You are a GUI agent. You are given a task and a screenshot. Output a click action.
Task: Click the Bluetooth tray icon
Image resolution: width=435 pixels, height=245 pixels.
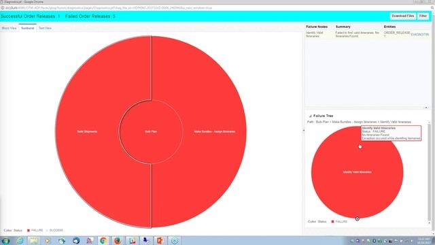(x=374, y=241)
